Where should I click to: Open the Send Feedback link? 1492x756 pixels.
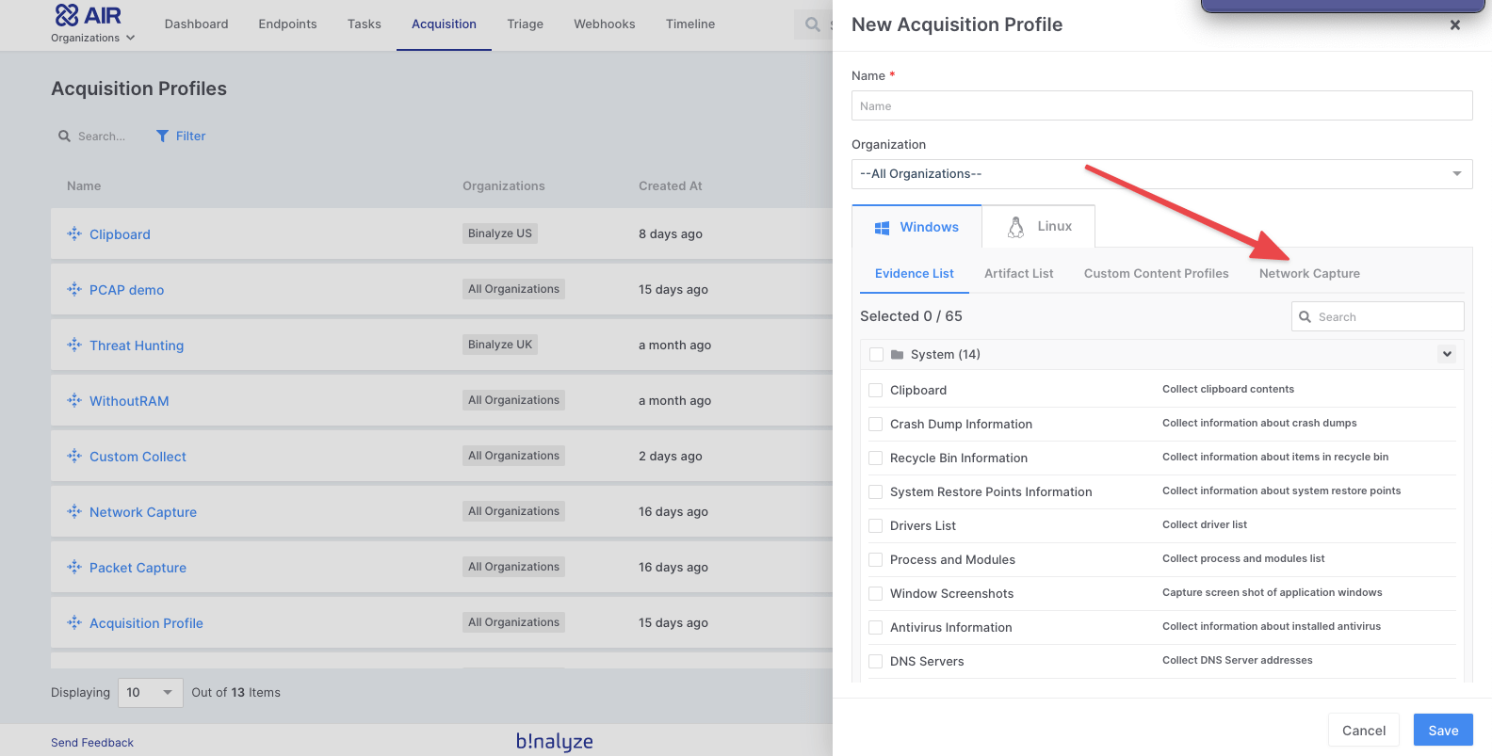click(x=92, y=743)
